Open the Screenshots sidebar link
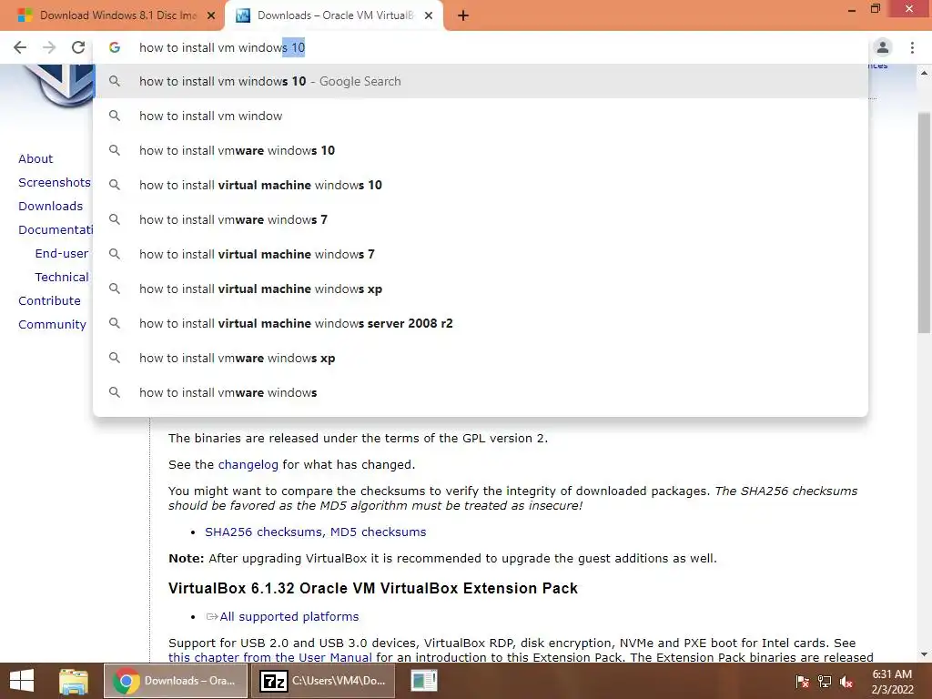The height and width of the screenshot is (699, 932). click(x=55, y=182)
